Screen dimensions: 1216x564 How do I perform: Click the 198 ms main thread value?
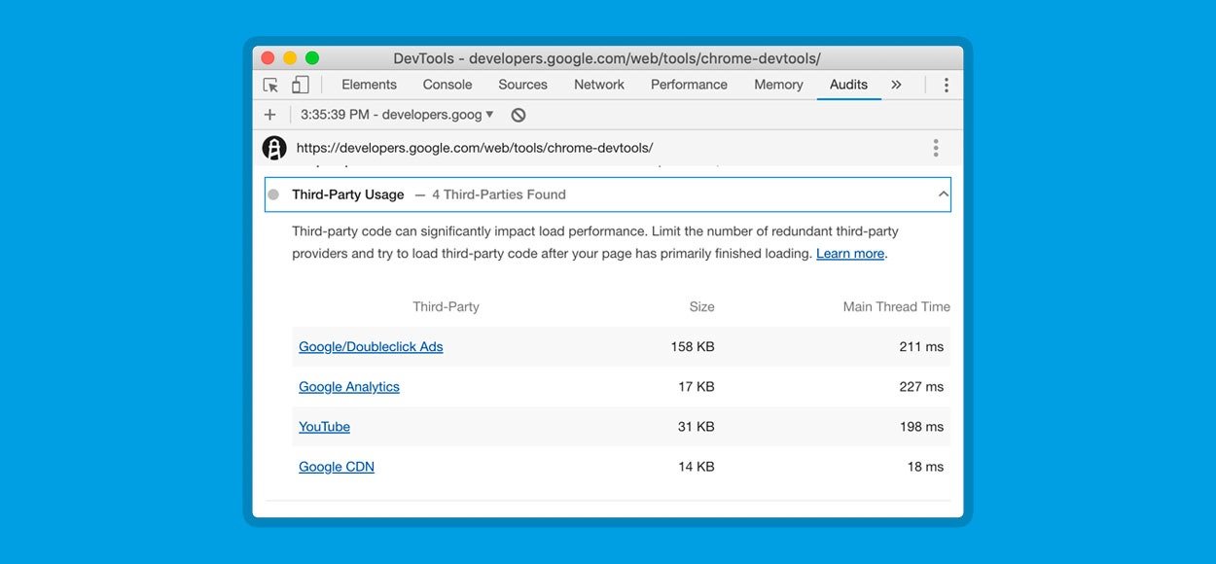pos(922,427)
